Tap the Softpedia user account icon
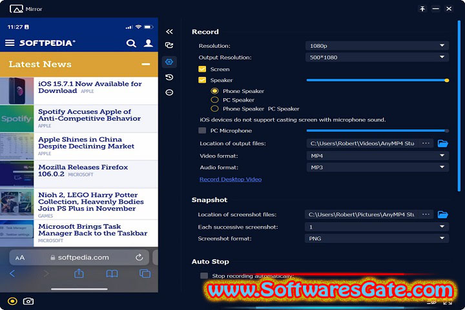The width and height of the screenshot is (465, 310). 149,43
